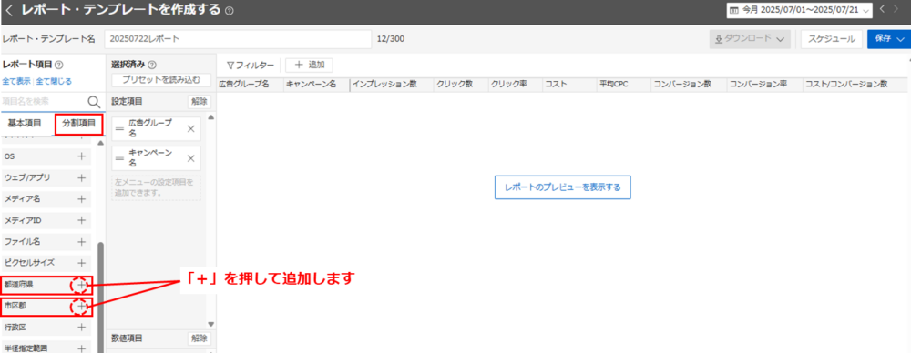911x353 pixels.
Task: Click the ファイル名 list item
Action: tap(46, 241)
